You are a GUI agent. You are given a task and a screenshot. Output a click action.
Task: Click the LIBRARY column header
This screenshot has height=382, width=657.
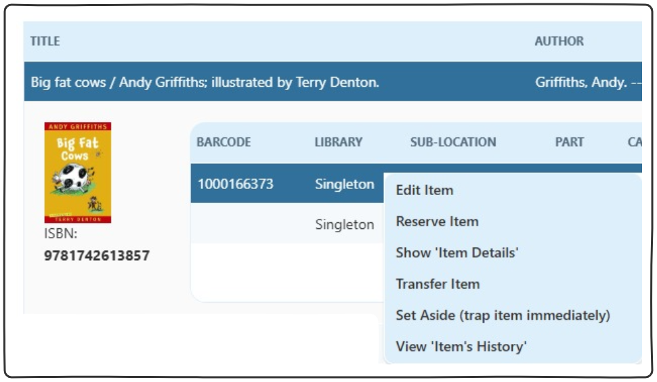click(338, 142)
